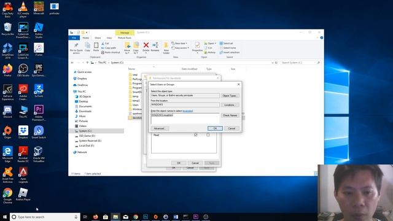Click the Check Names button
393x221 pixels.
[230, 115]
